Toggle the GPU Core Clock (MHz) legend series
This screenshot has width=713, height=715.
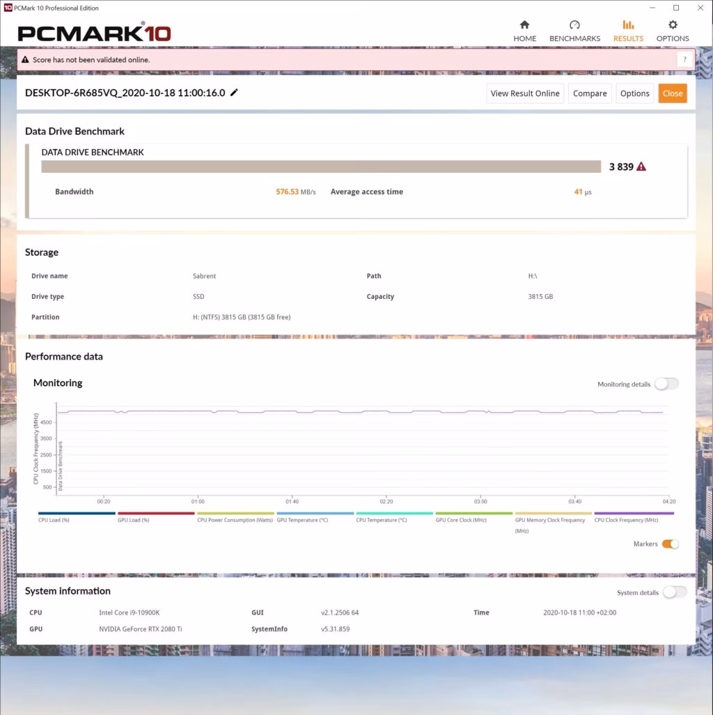pyautogui.click(x=473, y=516)
